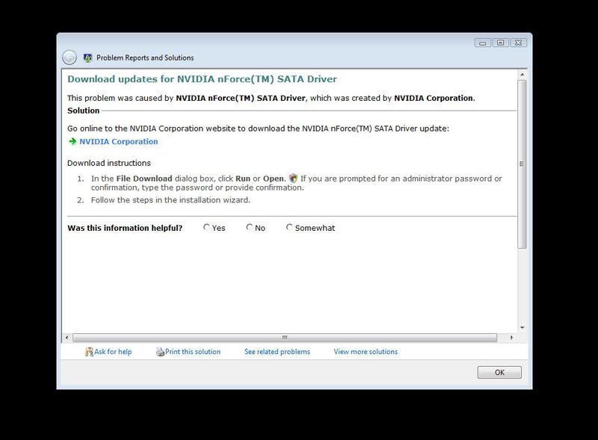Image resolution: width=598 pixels, height=440 pixels.
Task: Click the 'Download instructions' text
Action: (x=109, y=163)
